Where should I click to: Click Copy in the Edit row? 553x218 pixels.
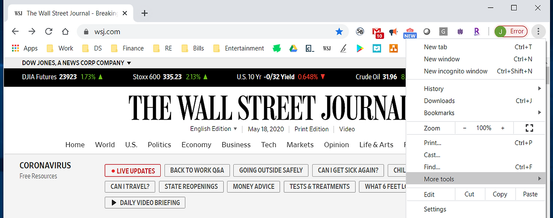500,194
